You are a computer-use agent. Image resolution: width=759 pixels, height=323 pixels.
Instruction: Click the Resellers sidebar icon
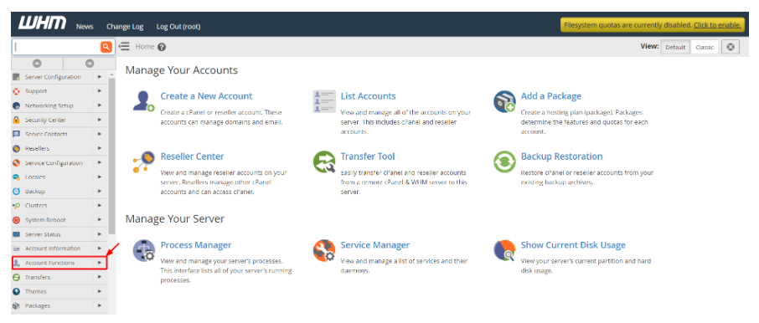click(x=16, y=148)
